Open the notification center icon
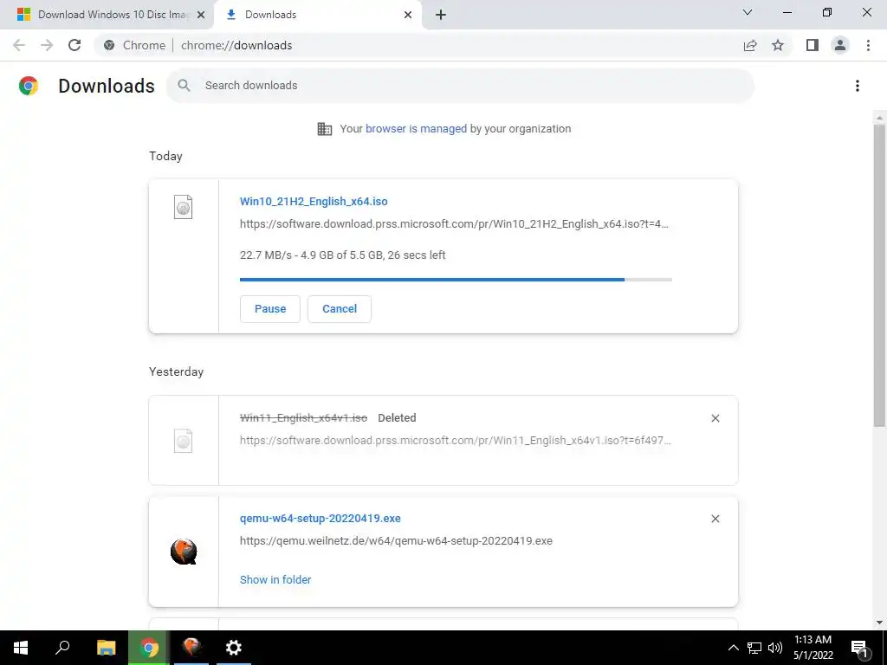 tap(859, 648)
